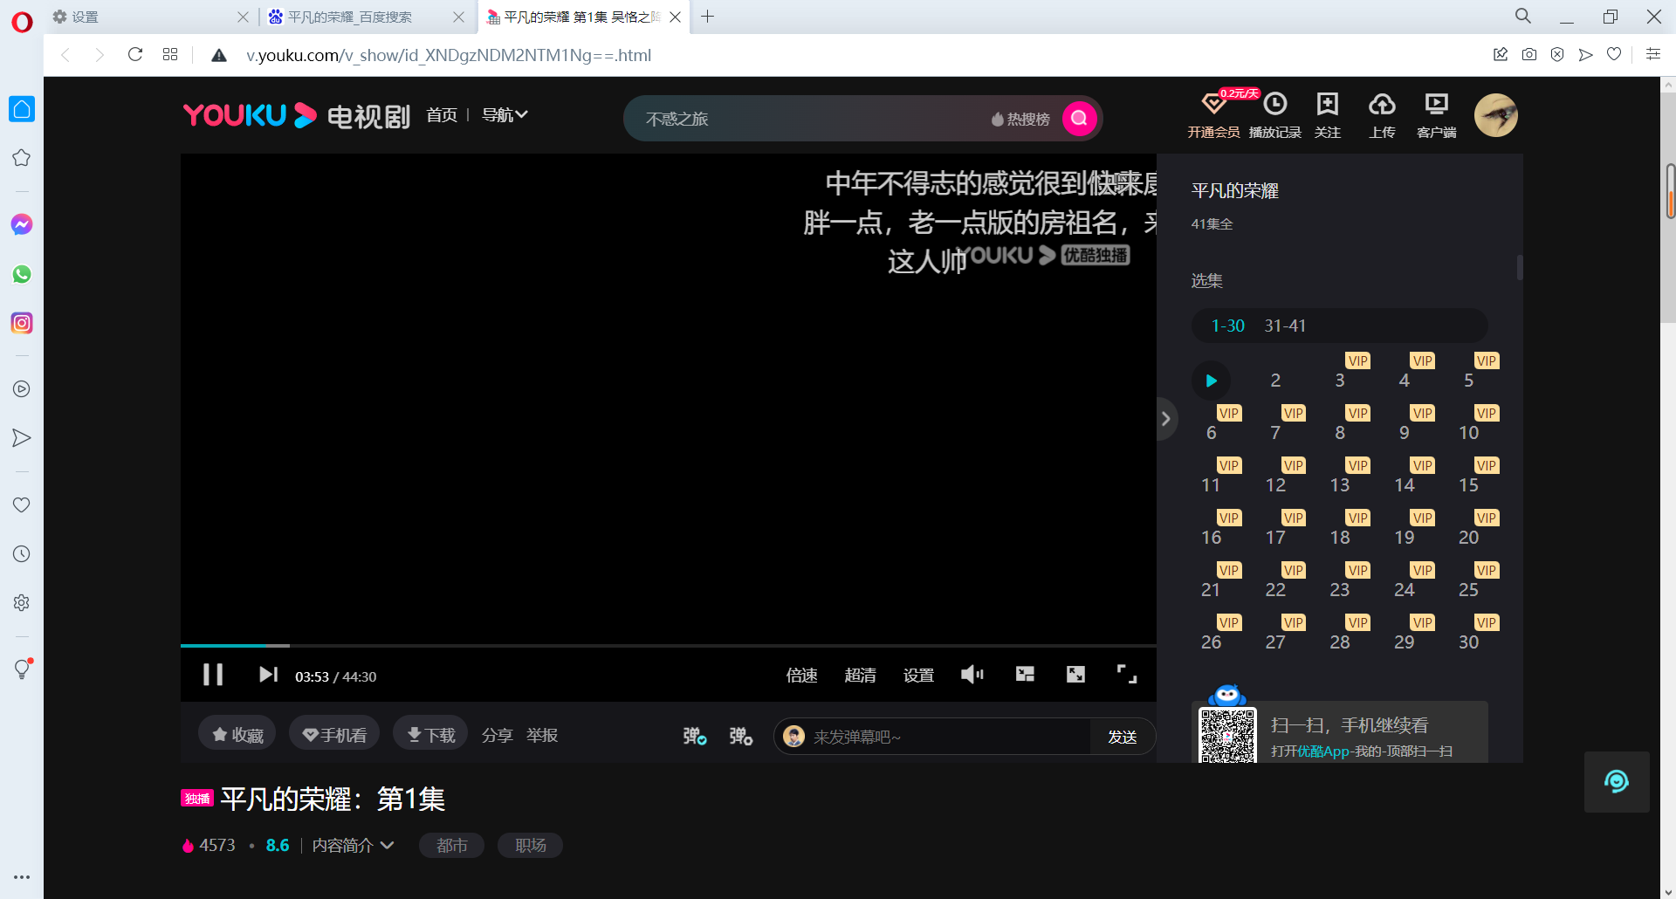
Task: Pause the video playback
Action: (x=213, y=675)
